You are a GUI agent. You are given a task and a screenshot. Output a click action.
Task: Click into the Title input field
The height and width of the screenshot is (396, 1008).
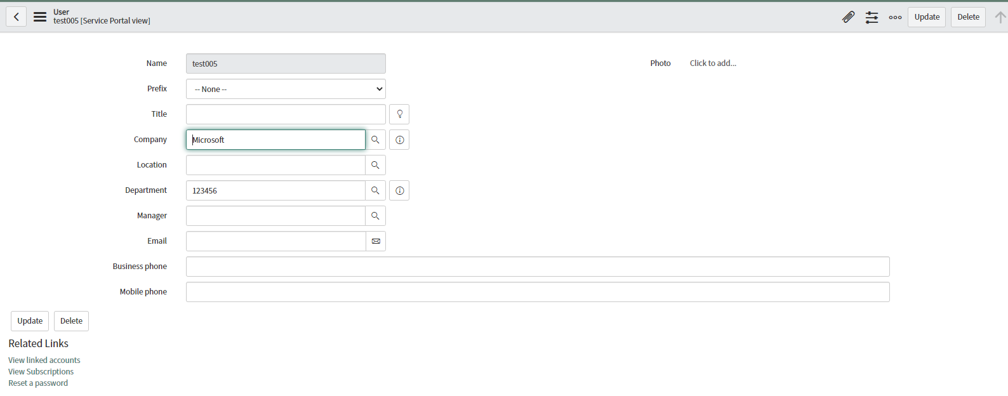286,114
